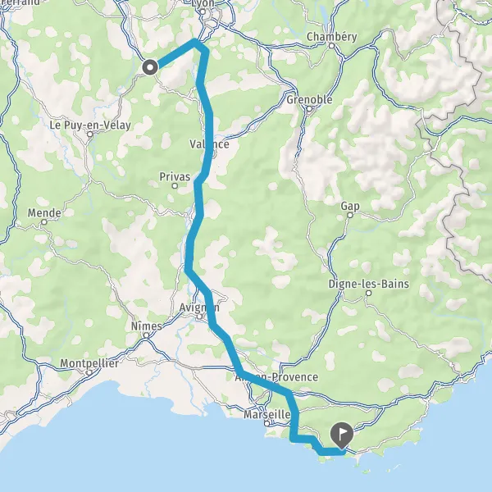Select the Digne-les-Bains city dot
Screen dimensions: 492x492
coord(369,293)
